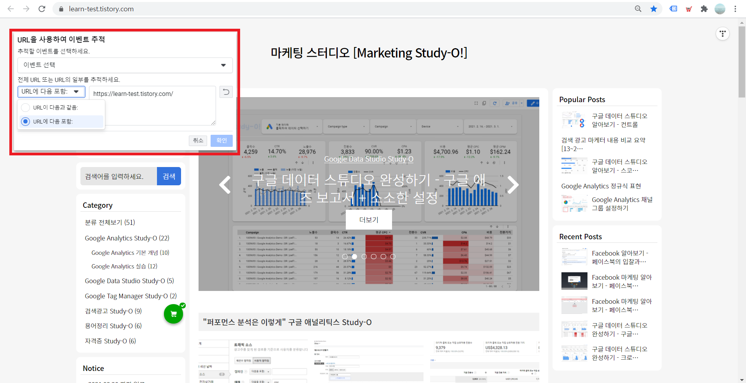Open 'Google Data Studio Study-O (5)' category
This screenshot has width=746, height=383.
coord(129,281)
